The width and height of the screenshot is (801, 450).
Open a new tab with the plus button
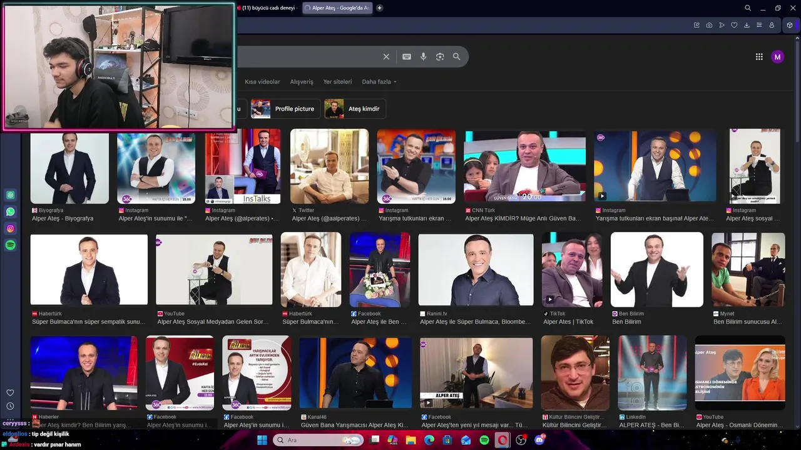click(379, 8)
